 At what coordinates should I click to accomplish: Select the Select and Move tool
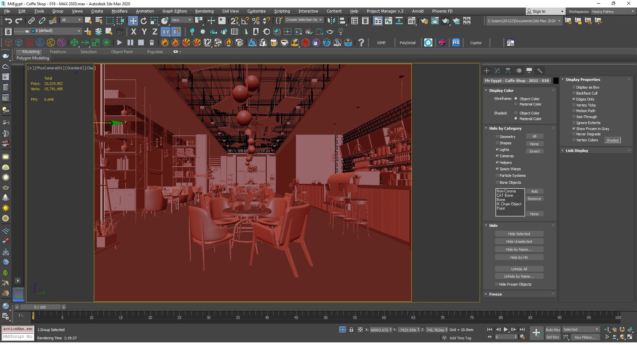(x=133, y=21)
